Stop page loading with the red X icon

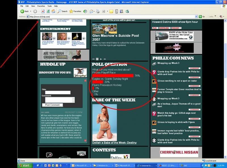tap(43, 11)
